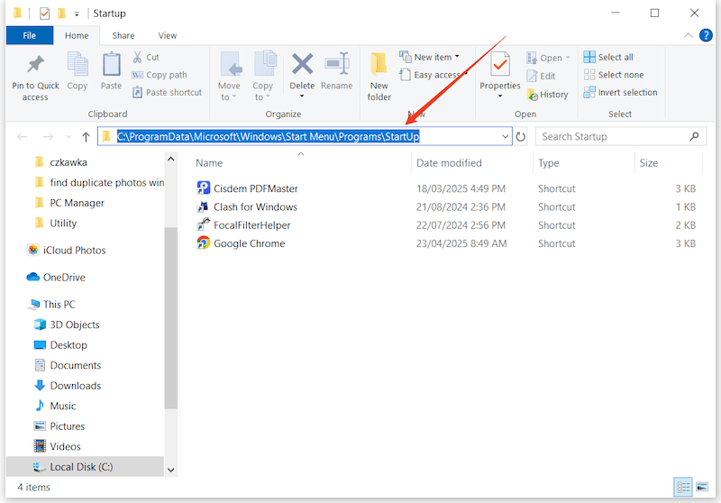Switch to the Share ribbon tab

tap(123, 35)
